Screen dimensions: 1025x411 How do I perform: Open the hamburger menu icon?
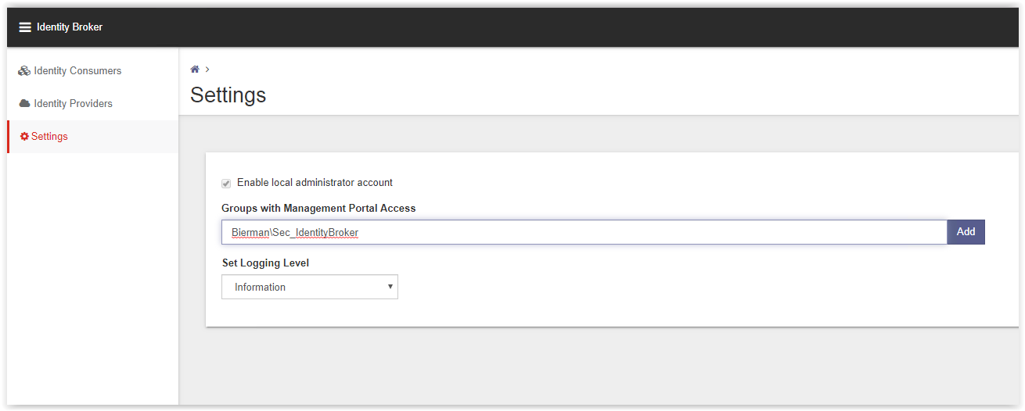point(25,27)
